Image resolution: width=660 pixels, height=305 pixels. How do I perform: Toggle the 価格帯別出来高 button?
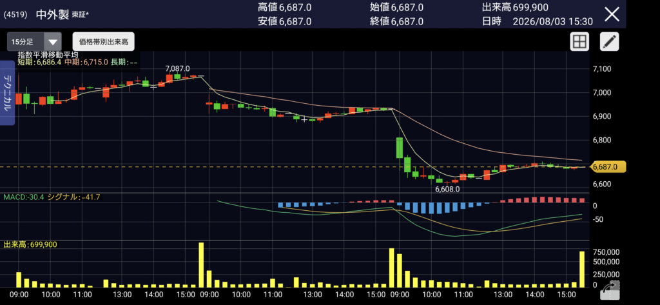point(104,42)
